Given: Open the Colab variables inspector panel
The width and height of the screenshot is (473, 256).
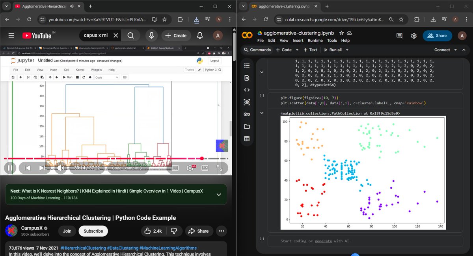Looking at the screenshot, I should coord(247,102).
